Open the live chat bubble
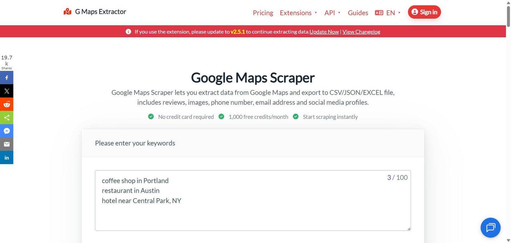This screenshot has height=243, width=511. pos(490,228)
